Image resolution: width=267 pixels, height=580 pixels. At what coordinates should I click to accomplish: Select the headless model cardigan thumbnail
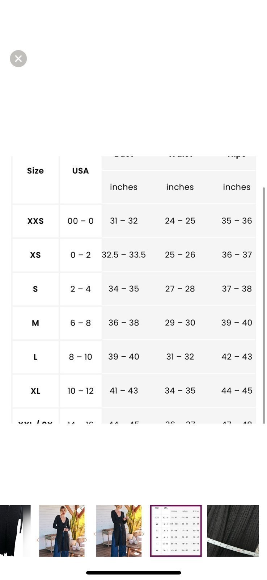[119, 531]
